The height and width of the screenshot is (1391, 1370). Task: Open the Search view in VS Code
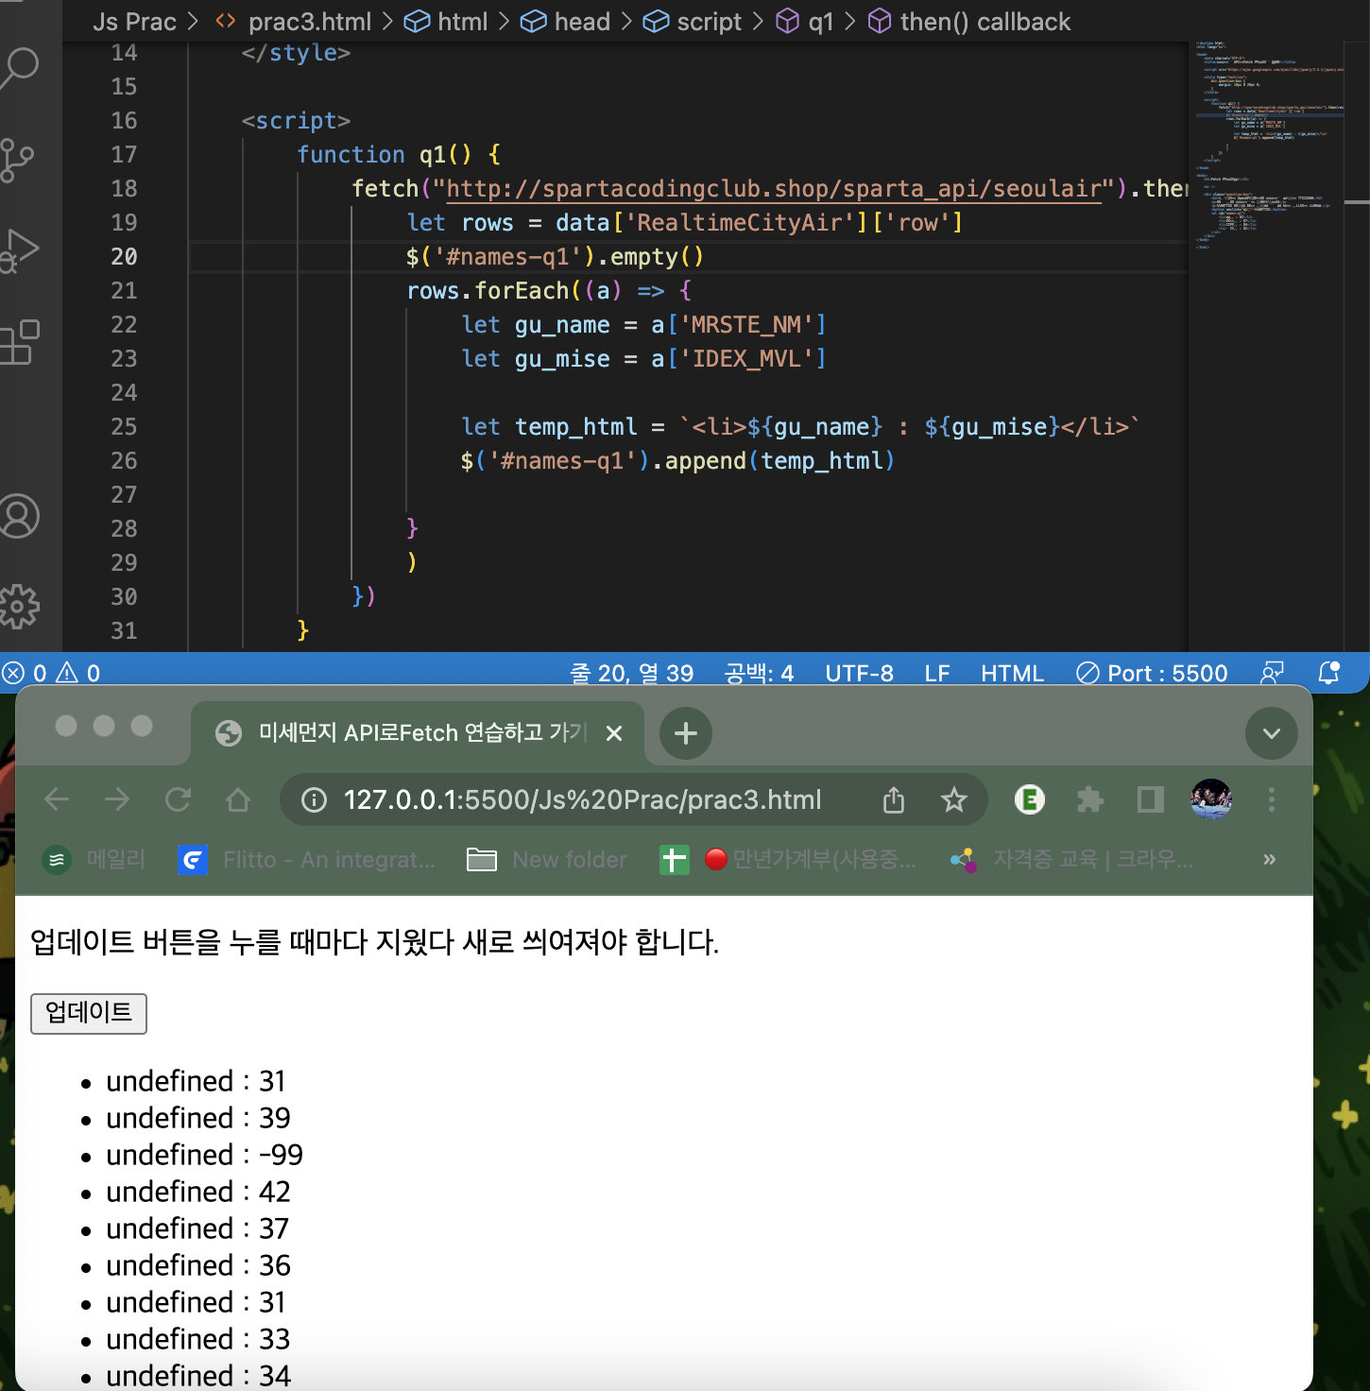21,68
